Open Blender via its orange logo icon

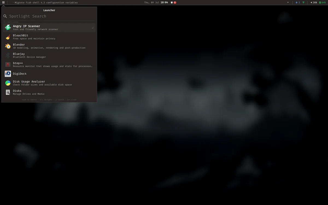coord(8,46)
